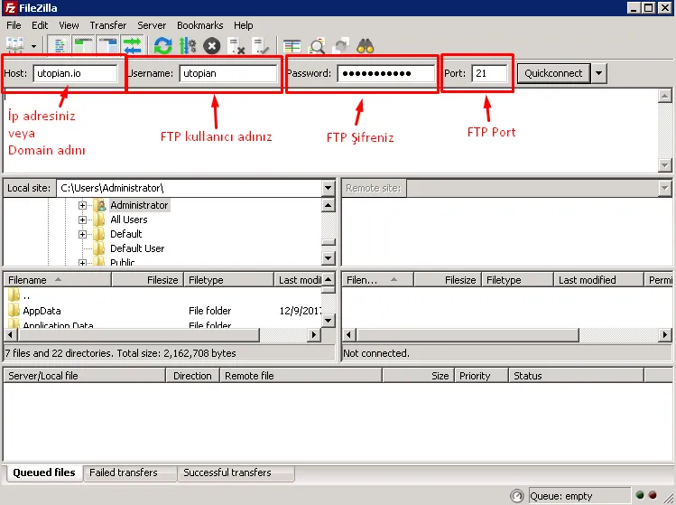
Task: Open the Edit menu
Action: coord(40,25)
